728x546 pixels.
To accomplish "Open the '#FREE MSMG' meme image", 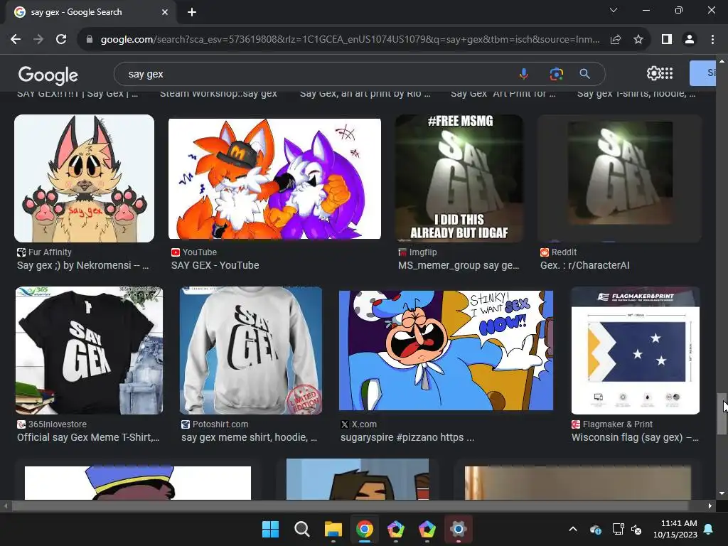I will point(459,178).
